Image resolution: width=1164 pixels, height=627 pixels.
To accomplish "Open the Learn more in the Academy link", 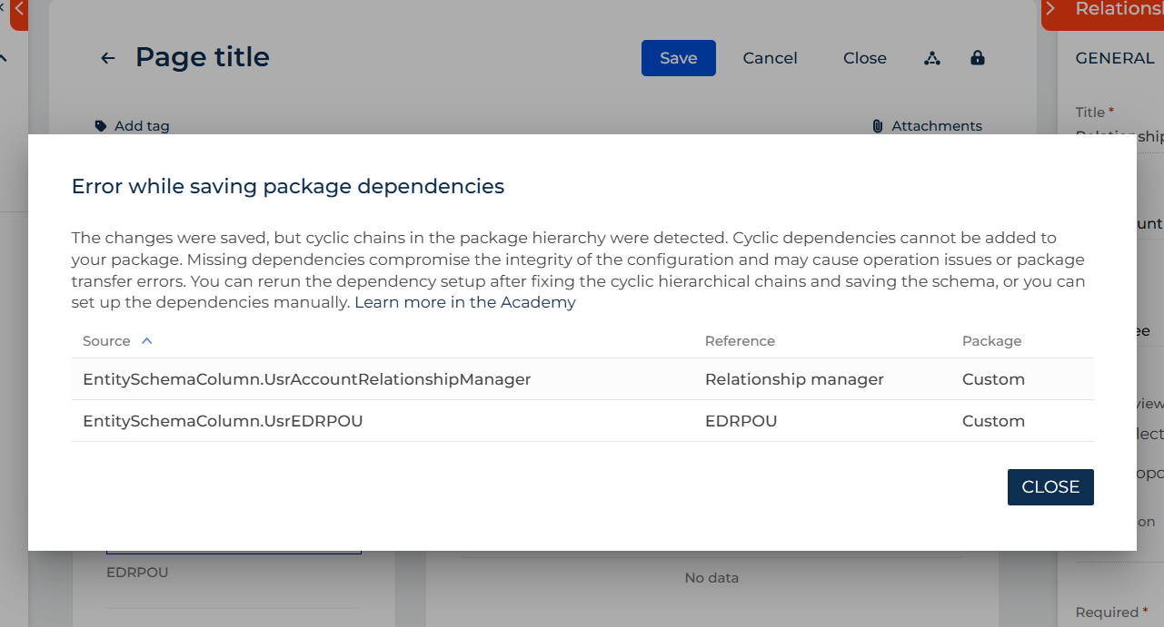I will tap(464, 302).
